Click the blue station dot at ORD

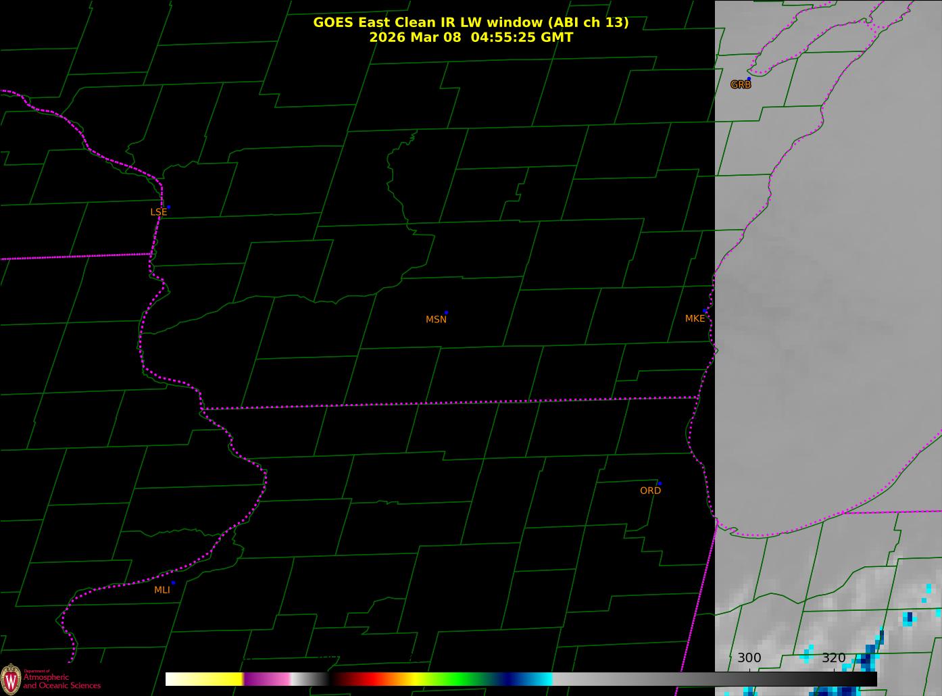[660, 484]
